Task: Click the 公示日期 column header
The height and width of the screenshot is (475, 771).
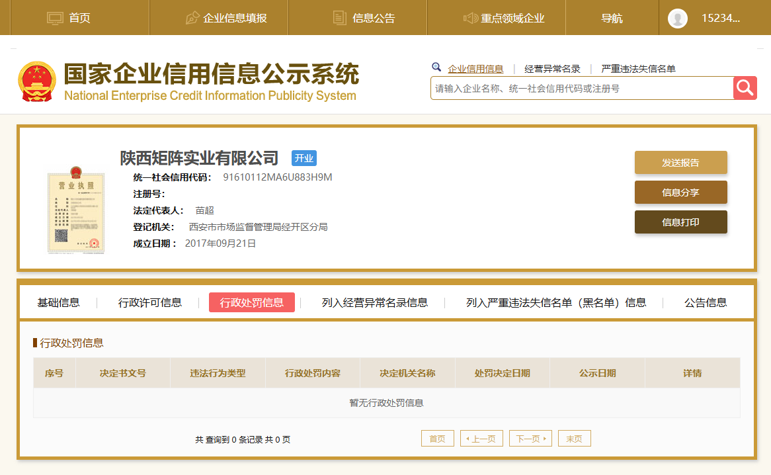Action: click(x=598, y=373)
